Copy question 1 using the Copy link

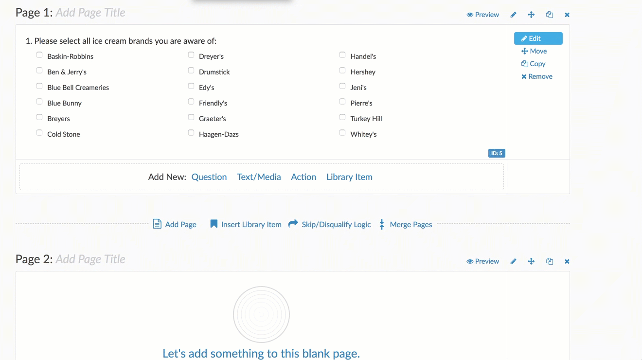534,64
